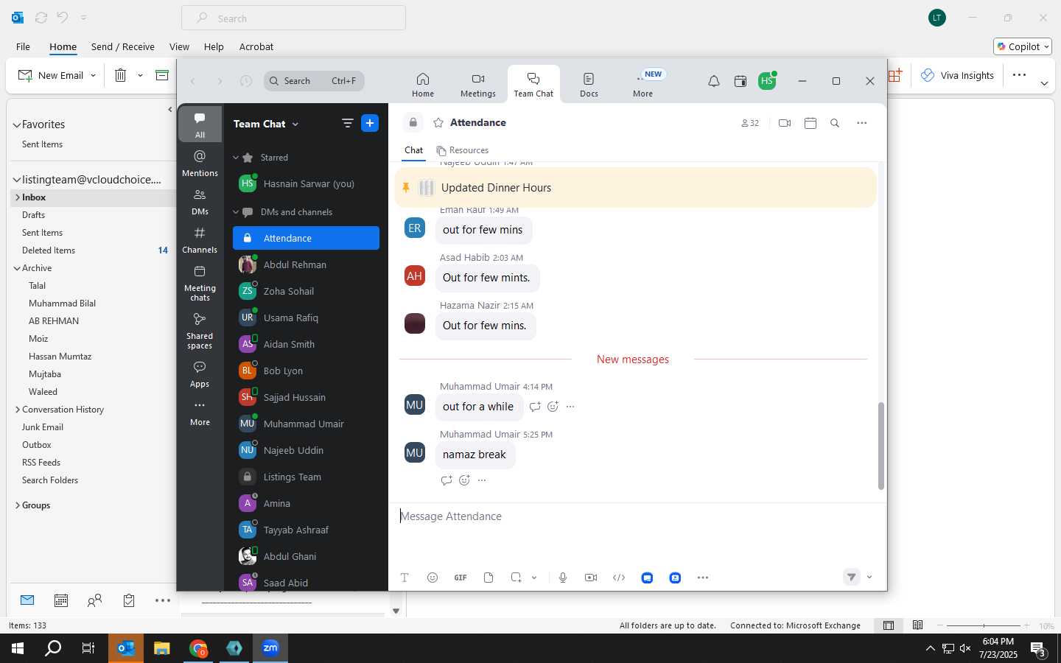Open Windows Start menu

click(18, 648)
